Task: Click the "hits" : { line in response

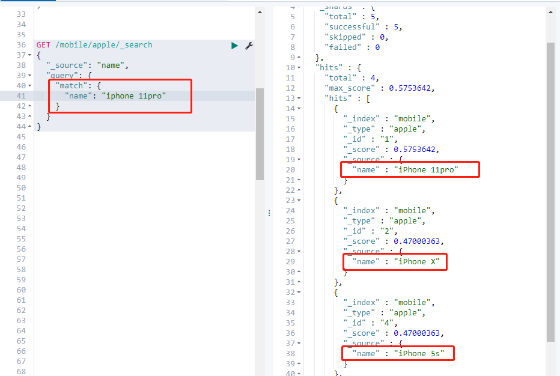Action: [338, 67]
